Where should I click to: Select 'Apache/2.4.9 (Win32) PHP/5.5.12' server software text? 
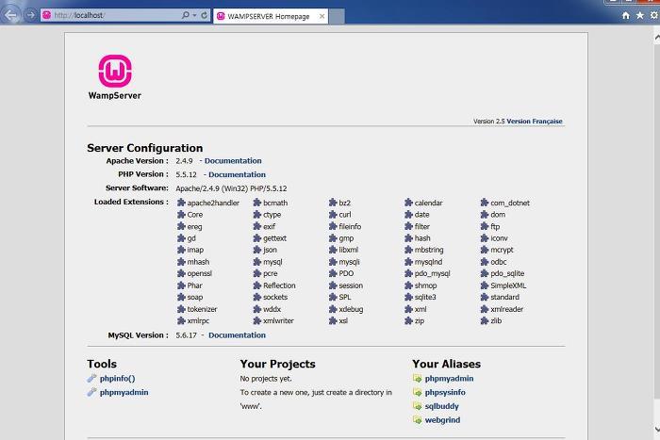pyautogui.click(x=231, y=188)
